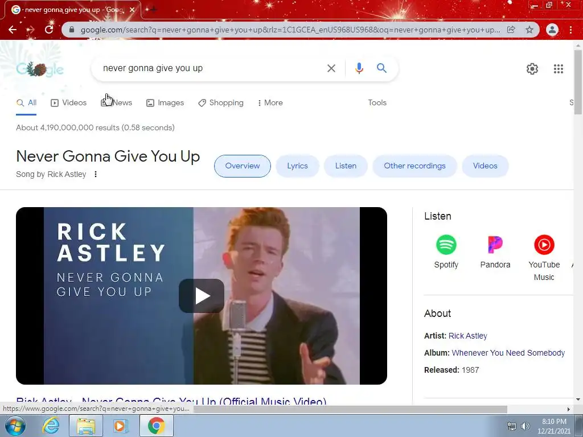
Task: Select the Overview chip
Action: point(243,166)
